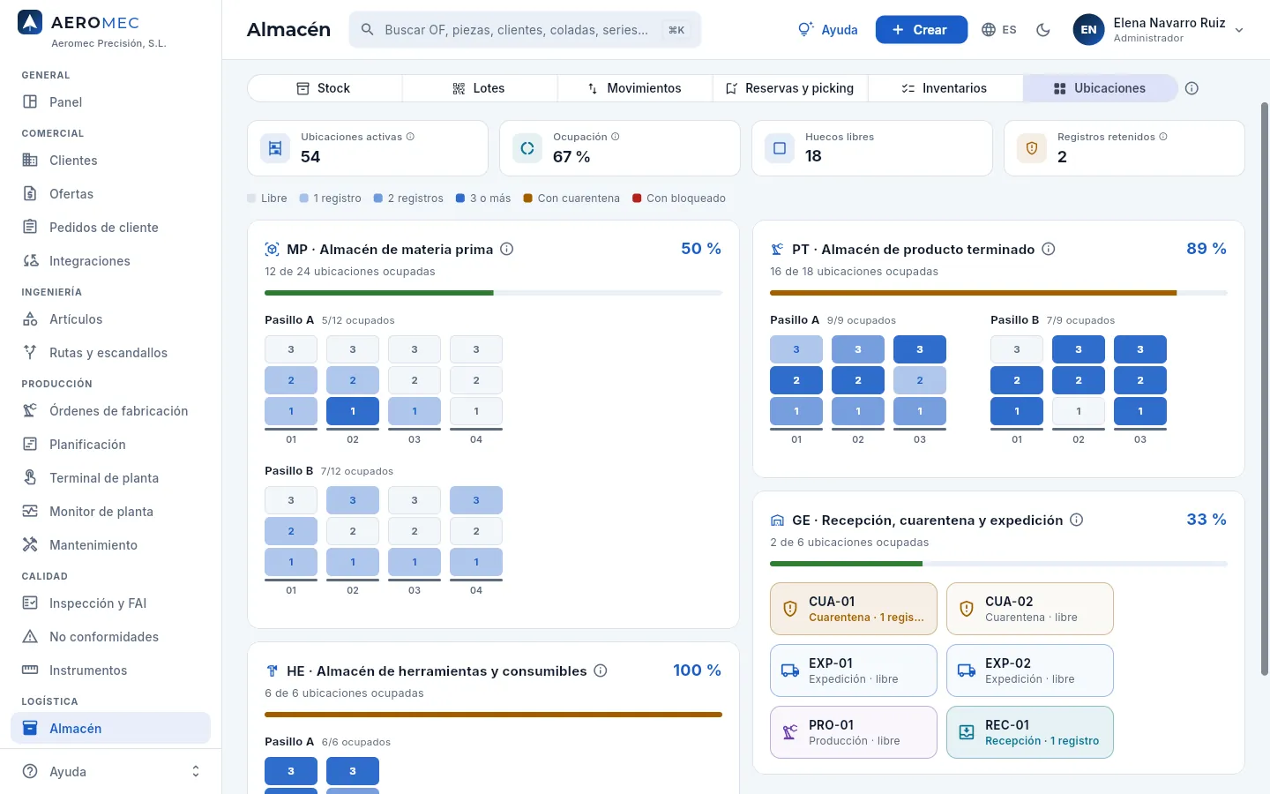1270x794 pixels.
Task: Click GE occupancy progress bar
Action: pyautogui.click(x=998, y=564)
